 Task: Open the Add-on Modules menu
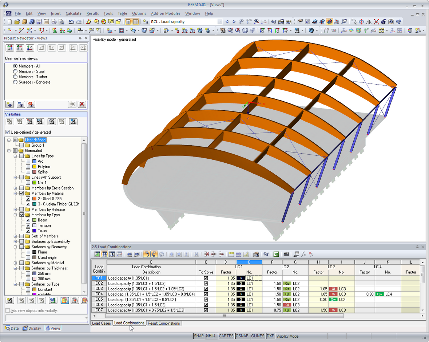click(x=166, y=13)
